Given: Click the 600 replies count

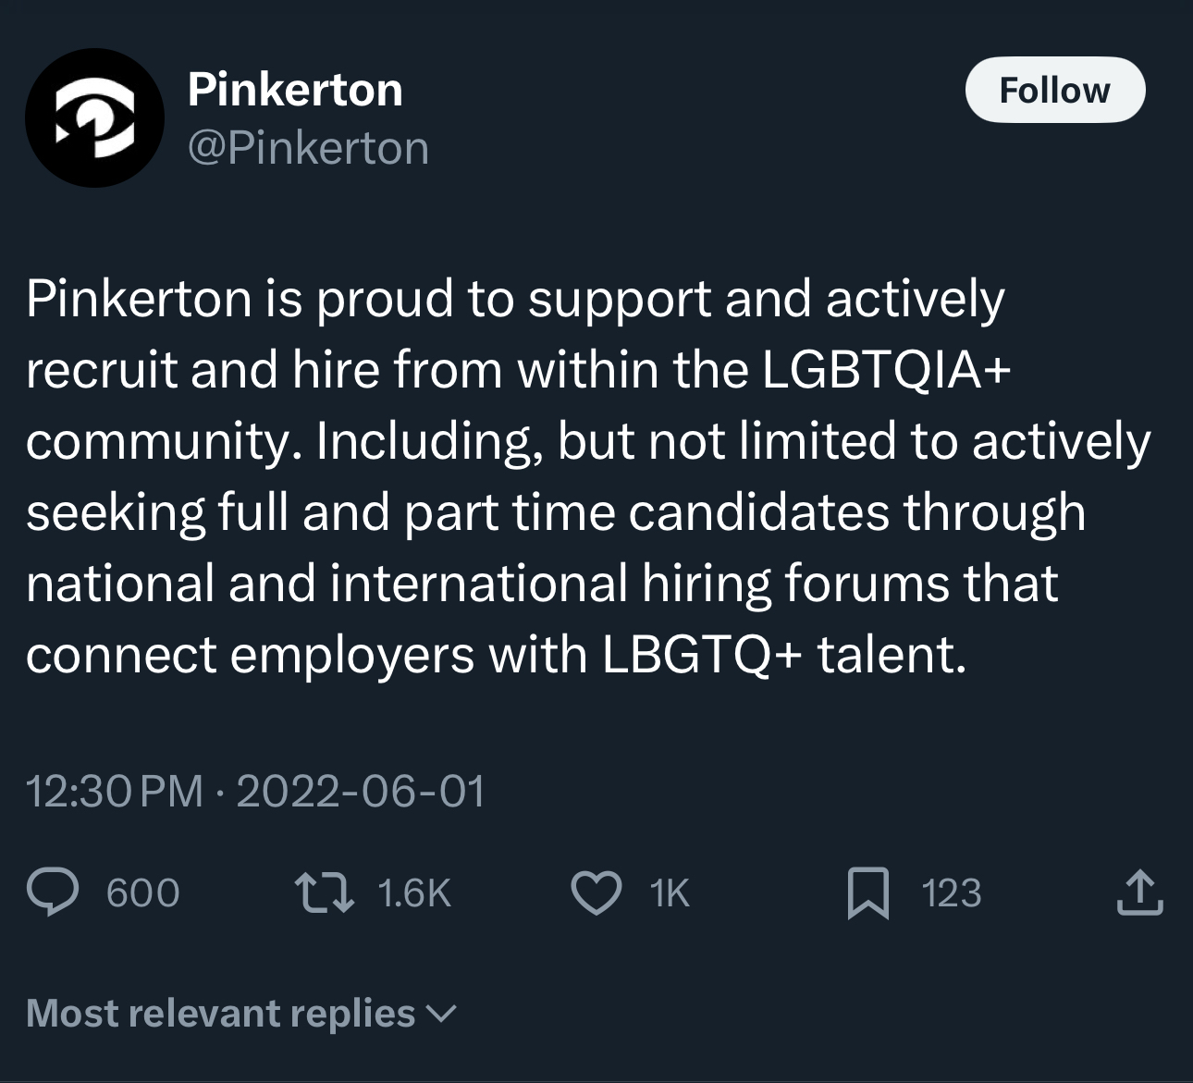Looking at the screenshot, I should 142,893.
